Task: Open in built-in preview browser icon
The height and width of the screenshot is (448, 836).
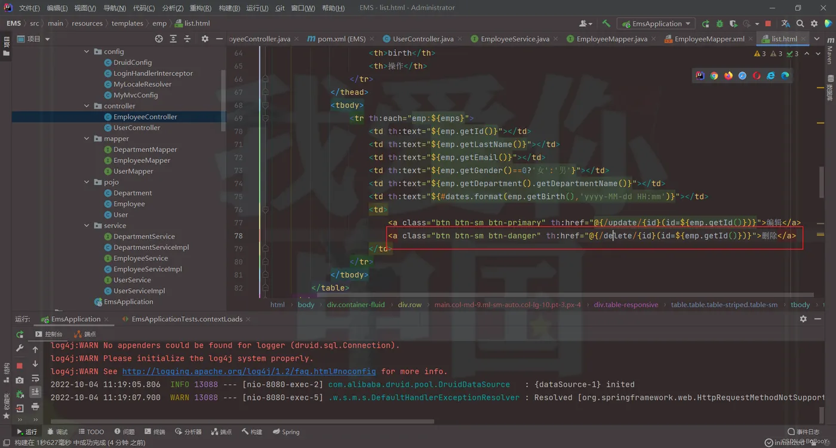Action: click(x=700, y=76)
